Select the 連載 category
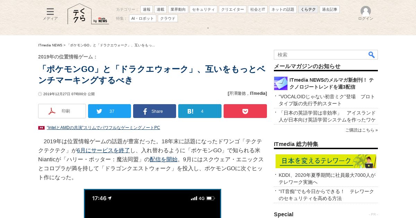 click(161, 9)
